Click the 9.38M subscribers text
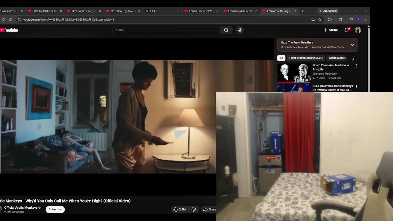Screen dimensions: 393x221 14,212
